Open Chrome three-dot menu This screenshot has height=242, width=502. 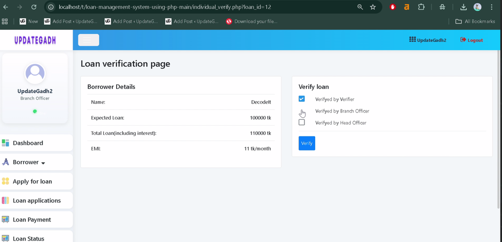(x=492, y=7)
